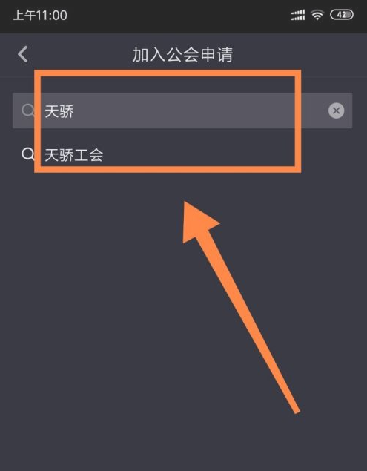Tap the 加入公会申请 page title
This screenshot has height=471, width=367.
coord(182,55)
